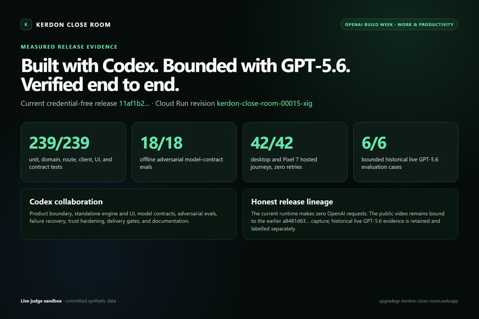The width and height of the screenshot is (479, 319).
Task: Click the Honest release lineage heading
Action: tap(292, 202)
